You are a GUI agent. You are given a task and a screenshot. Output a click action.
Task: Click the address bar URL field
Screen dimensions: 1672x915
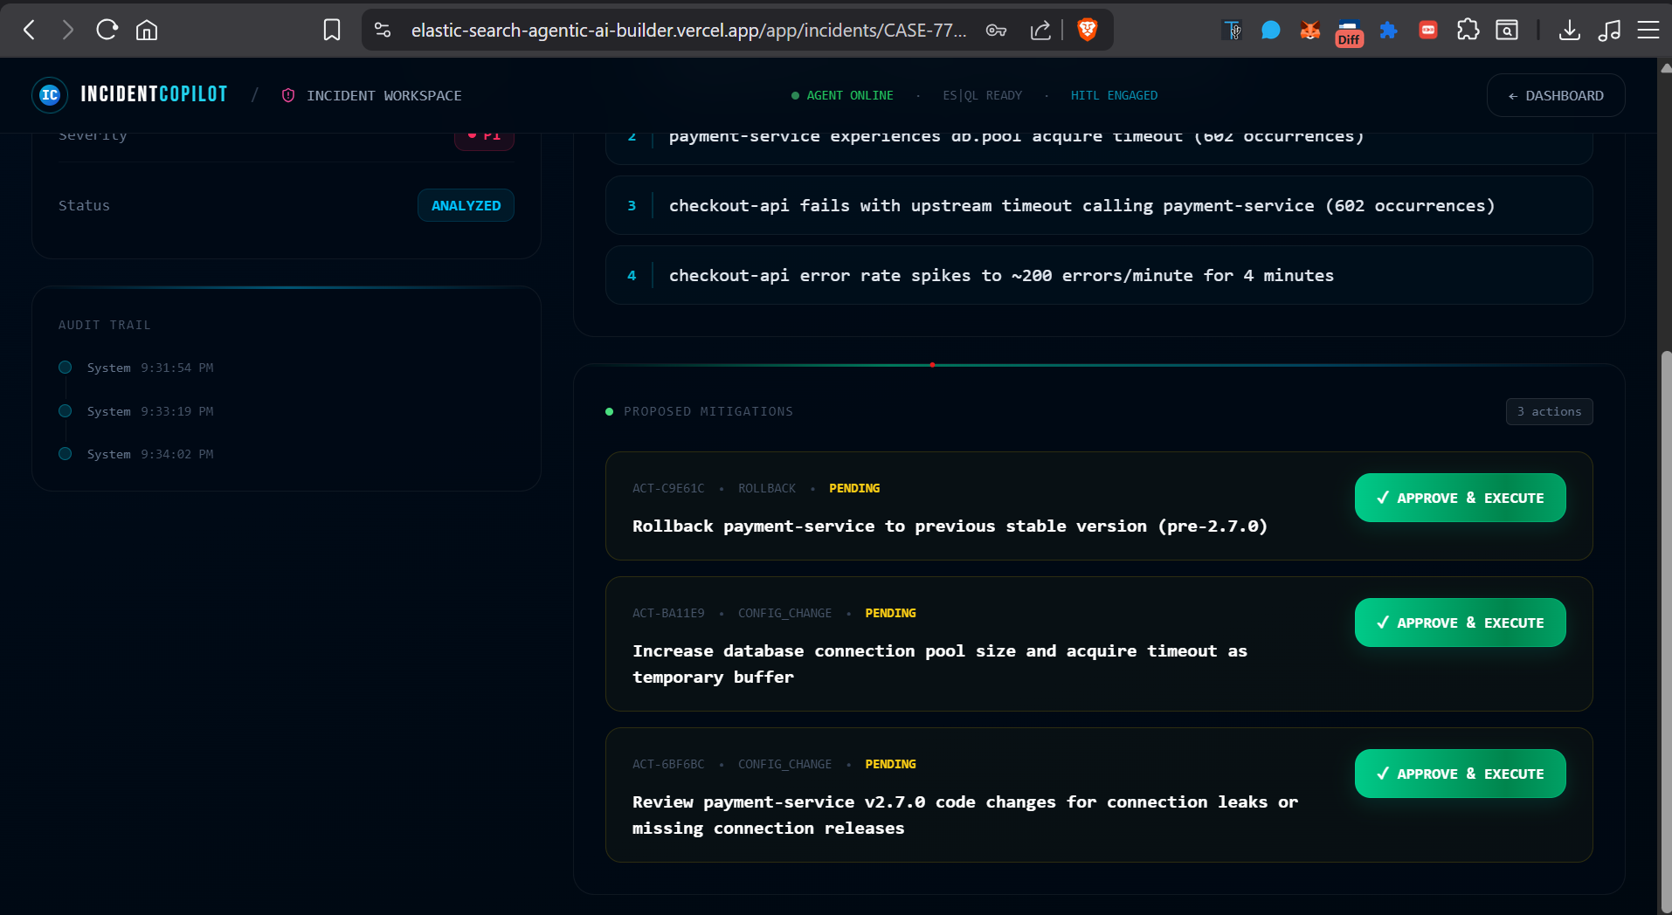pos(688,30)
